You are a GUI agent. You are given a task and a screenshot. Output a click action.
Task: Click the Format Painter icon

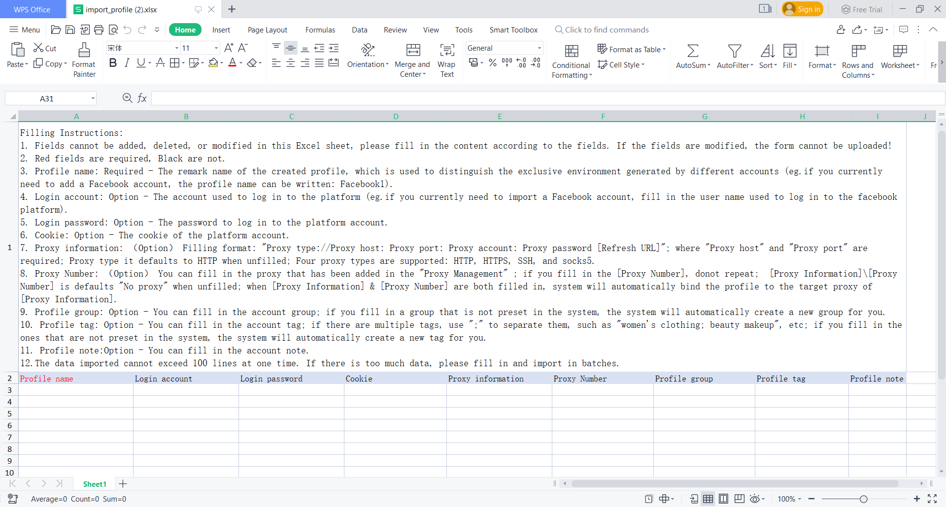tap(84, 50)
